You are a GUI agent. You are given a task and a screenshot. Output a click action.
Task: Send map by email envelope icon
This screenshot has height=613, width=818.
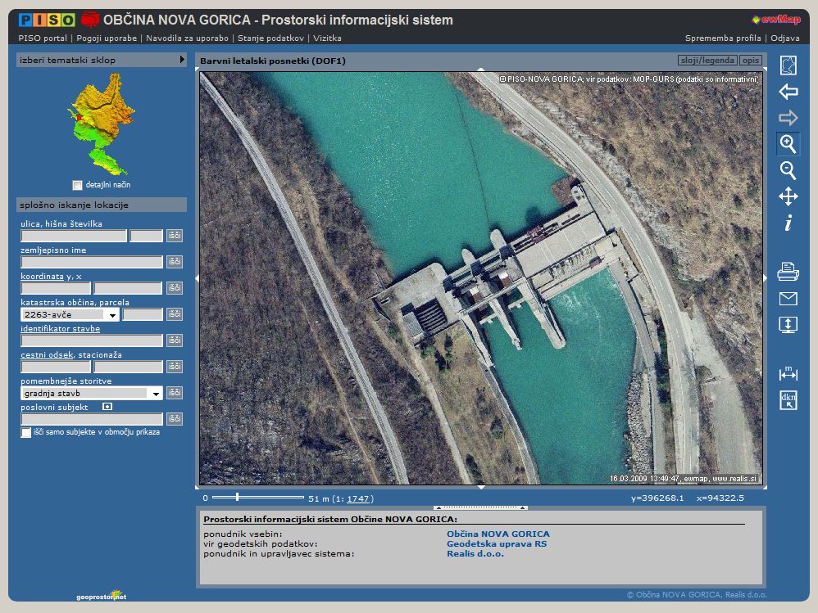tap(788, 299)
